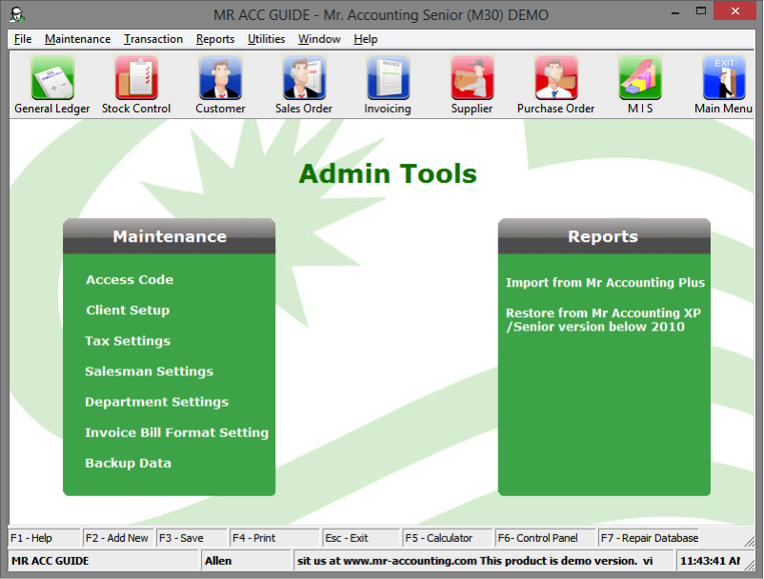
Task: Open the Utilities menu
Action: [x=266, y=39]
